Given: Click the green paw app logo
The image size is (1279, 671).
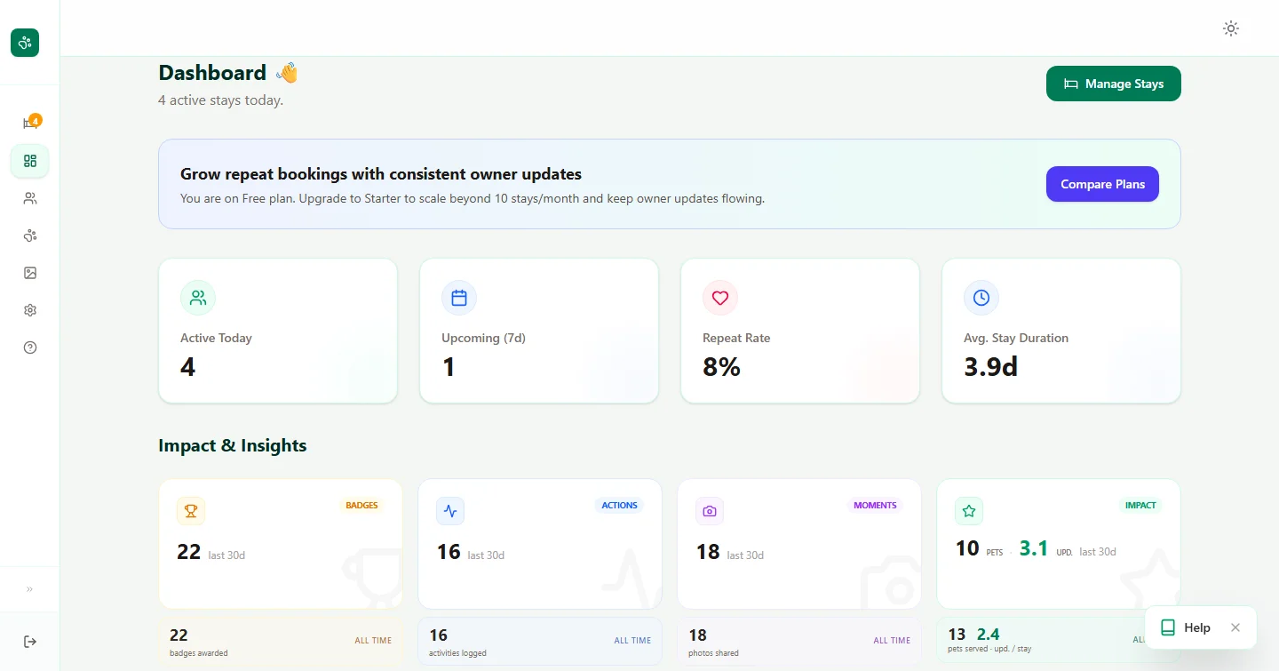Looking at the screenshot, I should click(x=25, y=42).
